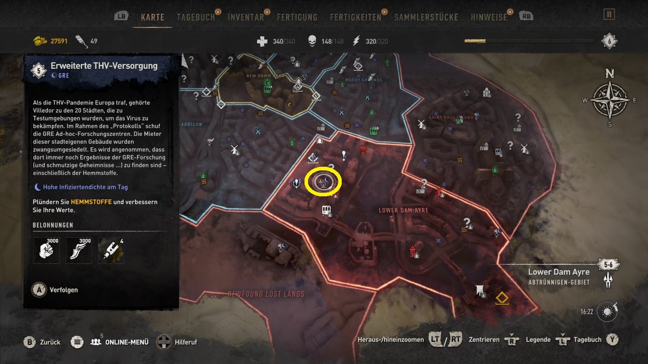Viewport: 648px width, 364px height.
Task: Click the Verfolgen button
Action: tap(55, 290)
